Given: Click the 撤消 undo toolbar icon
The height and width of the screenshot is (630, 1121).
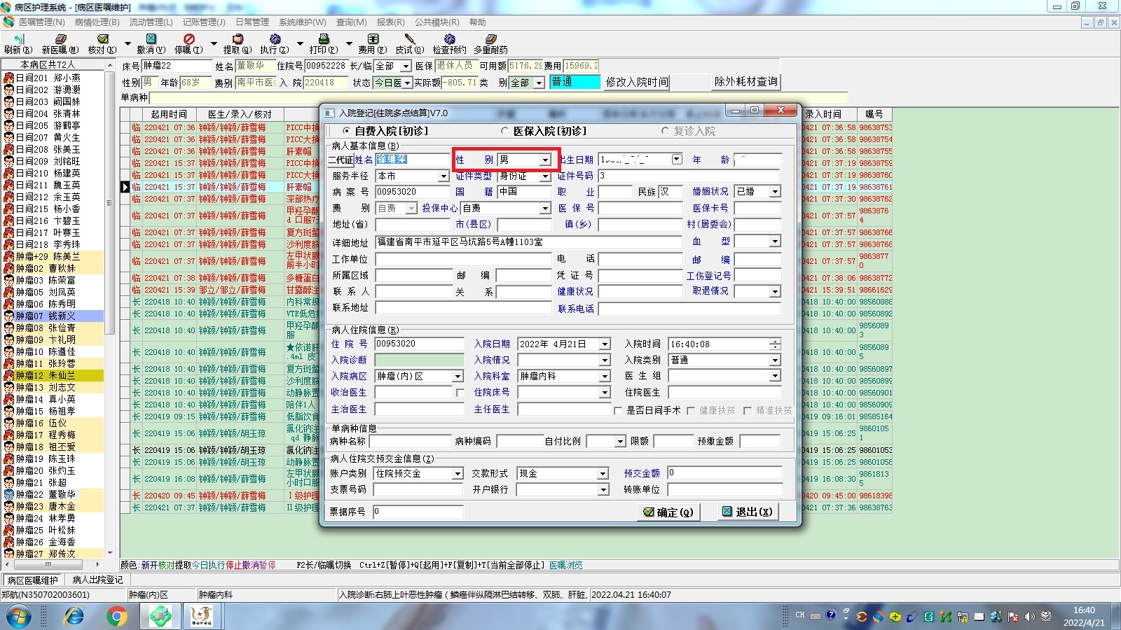Looking at the screenshot, I should coord(151,43).
